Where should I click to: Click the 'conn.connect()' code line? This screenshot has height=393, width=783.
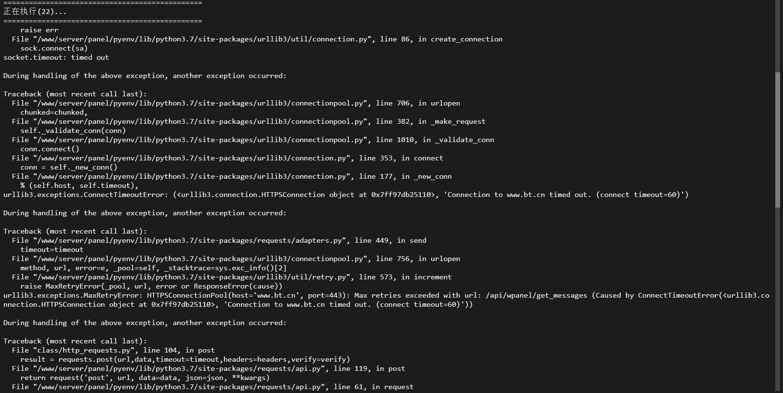point(50,149)
